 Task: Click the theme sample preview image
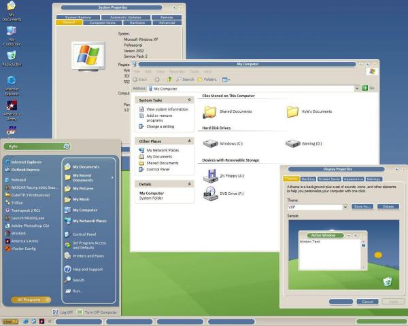click(x=343, y=255)
